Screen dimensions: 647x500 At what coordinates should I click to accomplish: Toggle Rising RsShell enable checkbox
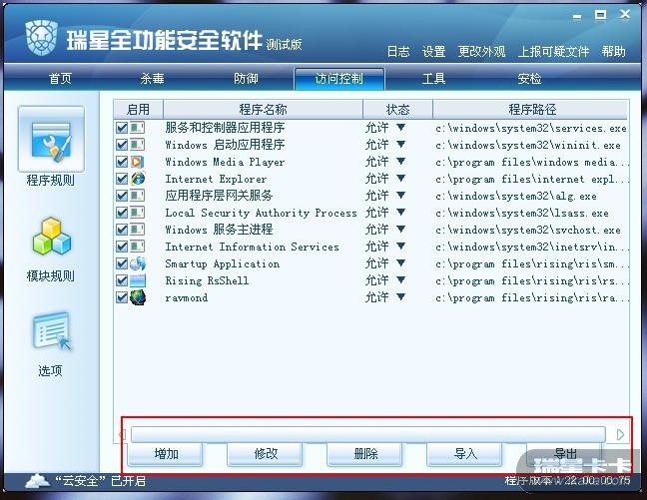point(122,280)
